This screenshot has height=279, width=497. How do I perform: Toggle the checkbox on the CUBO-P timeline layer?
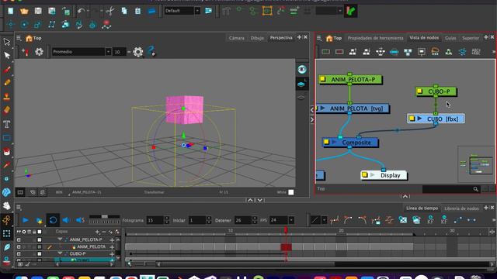[x=40, y=253]
